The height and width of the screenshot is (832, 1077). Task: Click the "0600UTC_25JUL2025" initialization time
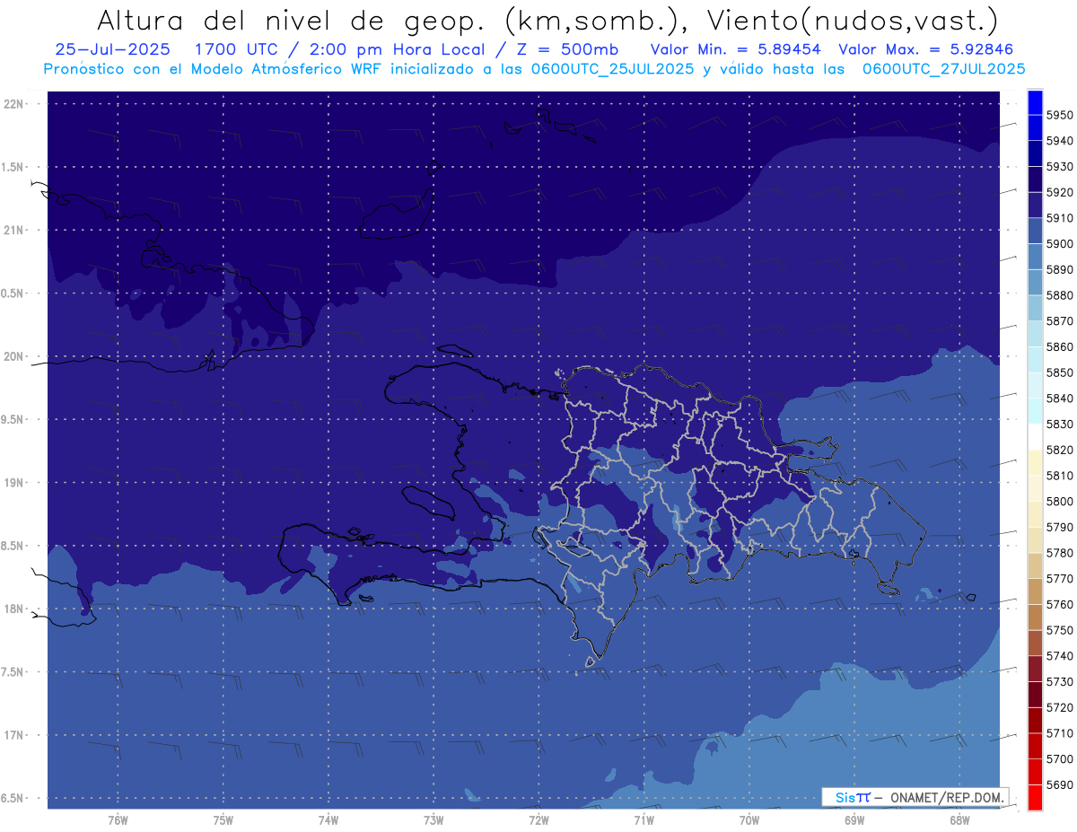612,68
